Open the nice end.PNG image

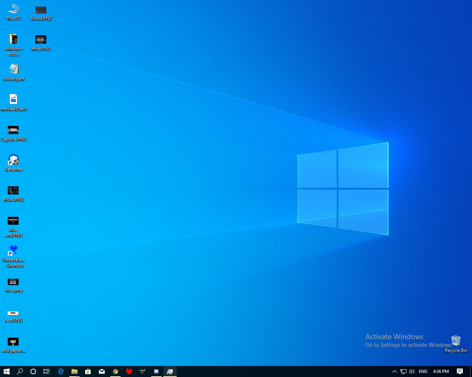(x=13, y=221)
